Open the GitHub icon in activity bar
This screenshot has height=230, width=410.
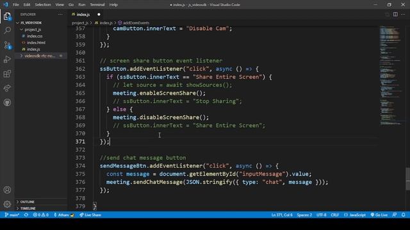point(7,102)
